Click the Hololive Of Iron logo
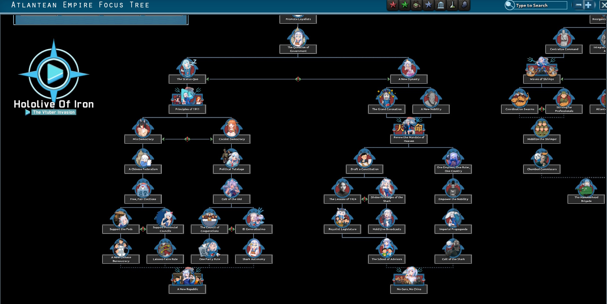The width and height of the screenshot is (607, 304). click(54, 77)
